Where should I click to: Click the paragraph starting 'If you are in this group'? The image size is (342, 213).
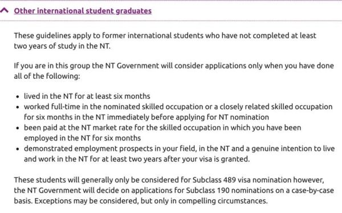pos(174,71)
